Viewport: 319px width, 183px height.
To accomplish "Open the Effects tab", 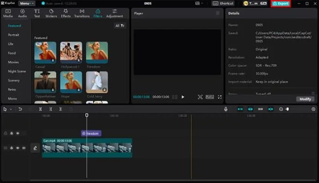I will [x=66, y=13].
